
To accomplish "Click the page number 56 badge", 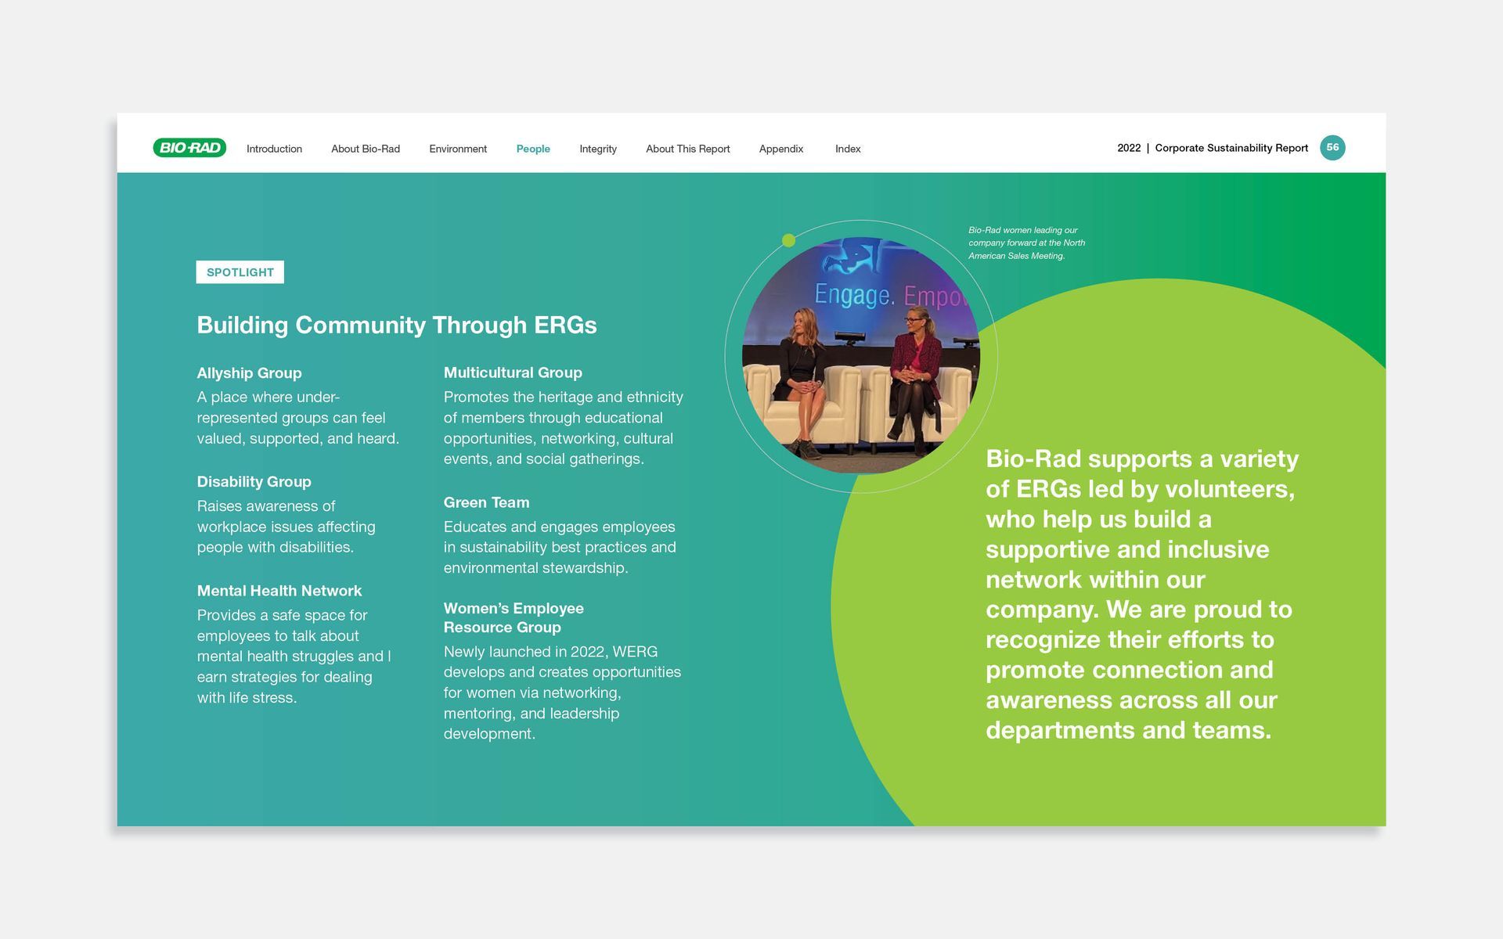I will (x=1332, y=147).
